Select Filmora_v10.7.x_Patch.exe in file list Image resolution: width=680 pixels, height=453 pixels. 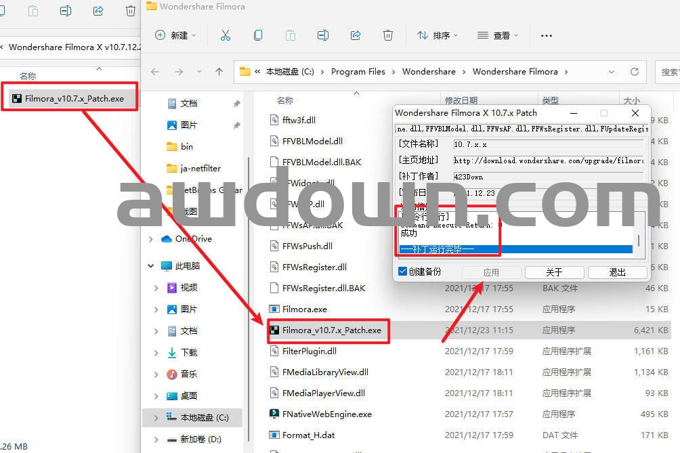(x=331, y=330)
